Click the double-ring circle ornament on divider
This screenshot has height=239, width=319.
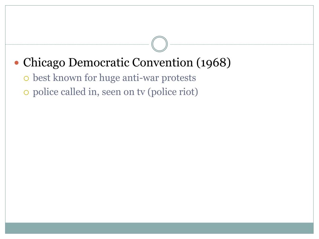click(x=159, y=44)
